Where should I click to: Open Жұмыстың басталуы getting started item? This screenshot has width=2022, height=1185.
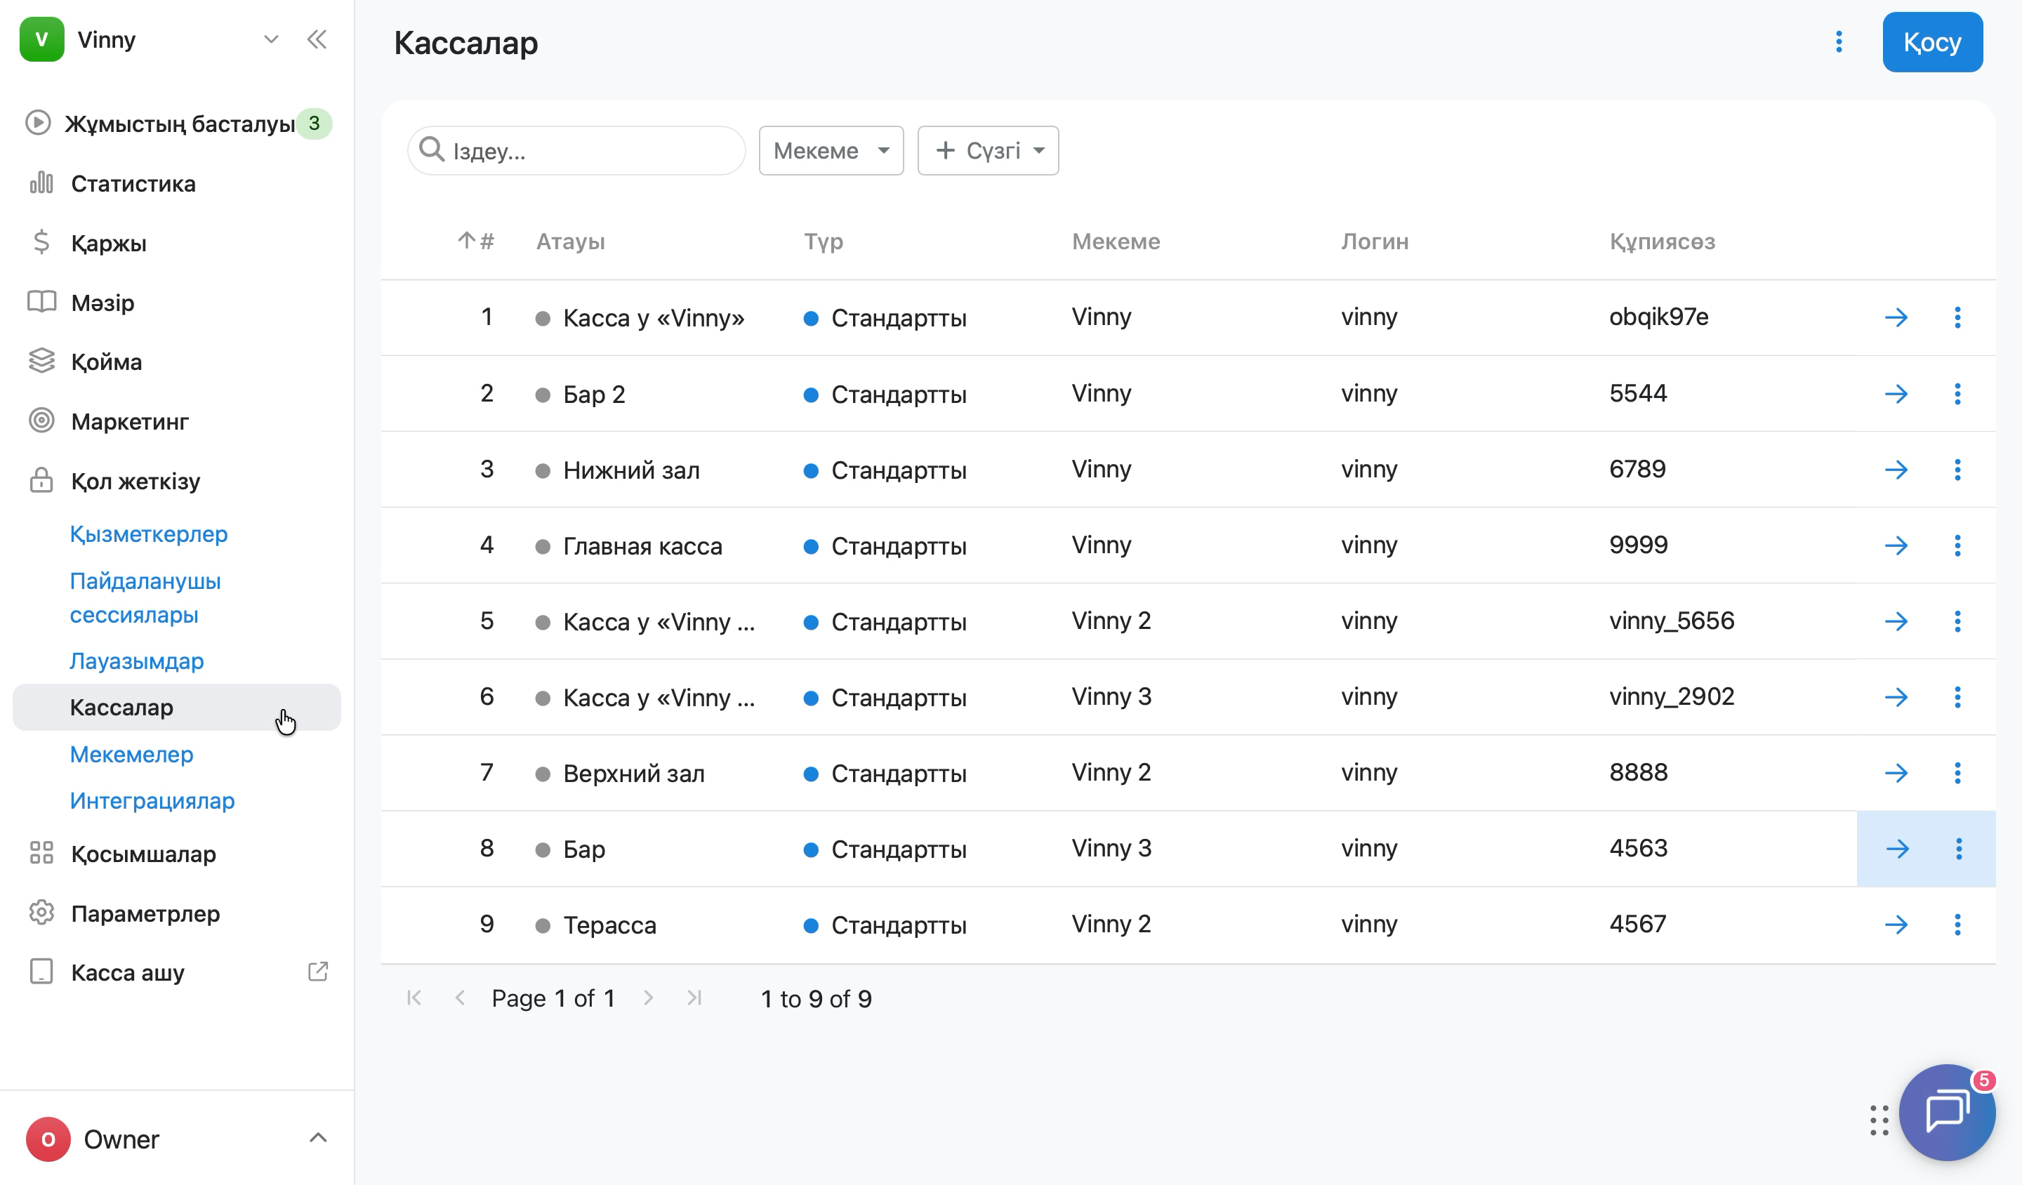(178, 124)
